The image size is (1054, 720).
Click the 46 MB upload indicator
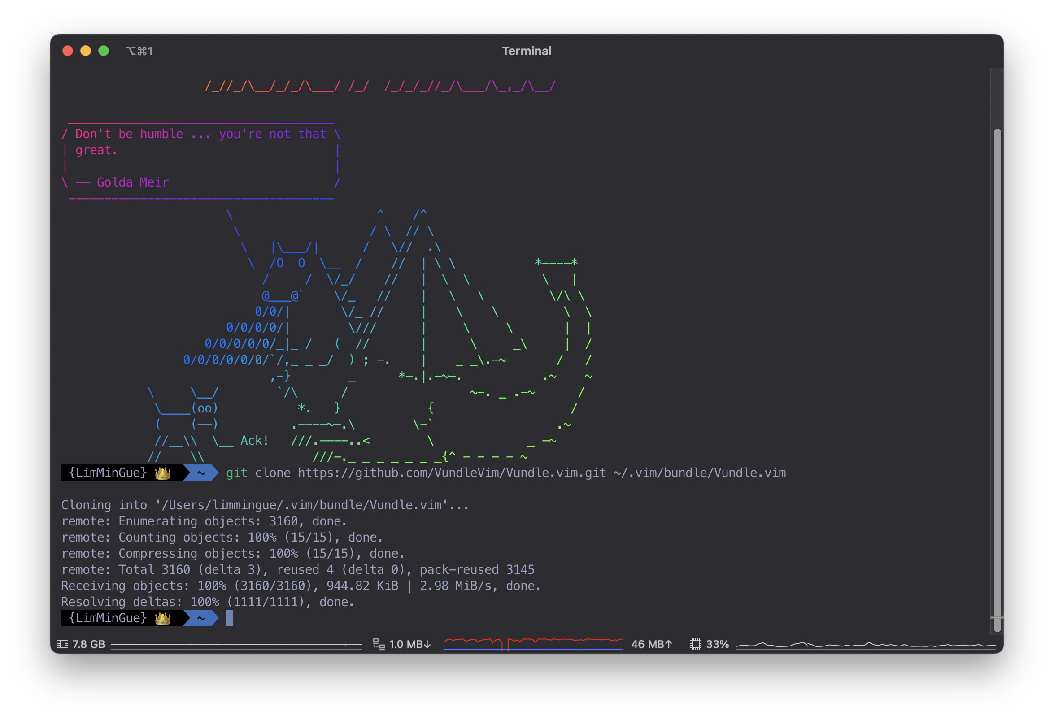tap(651, 644)
